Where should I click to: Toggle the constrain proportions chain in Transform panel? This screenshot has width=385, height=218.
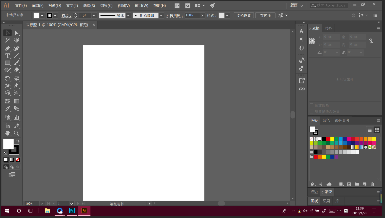[371, 40]
